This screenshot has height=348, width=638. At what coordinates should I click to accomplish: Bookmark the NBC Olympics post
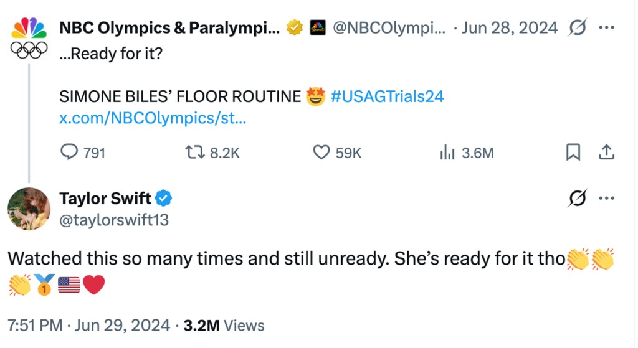pos(573,153)
